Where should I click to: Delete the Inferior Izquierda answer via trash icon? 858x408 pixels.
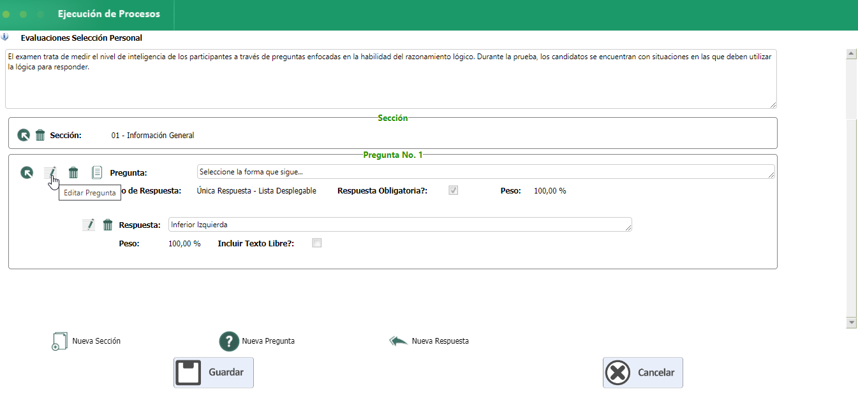(108, 225)
